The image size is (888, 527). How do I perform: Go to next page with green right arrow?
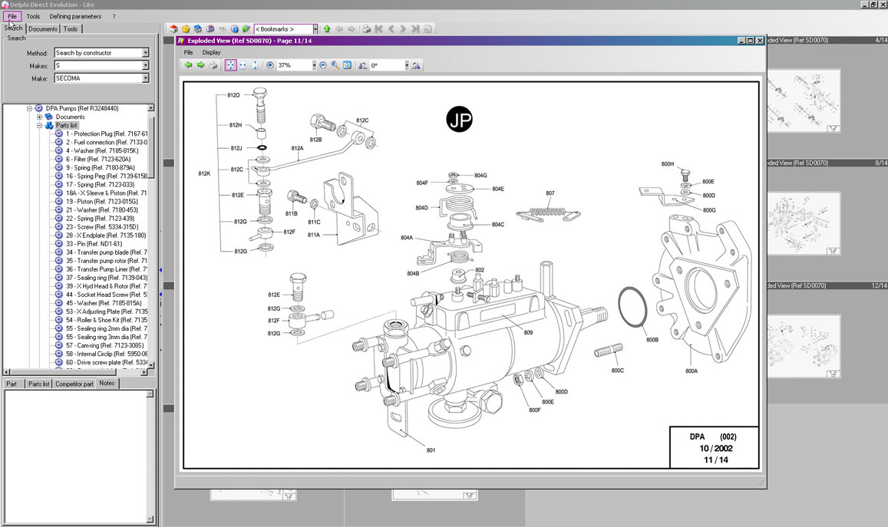[200, 65]
